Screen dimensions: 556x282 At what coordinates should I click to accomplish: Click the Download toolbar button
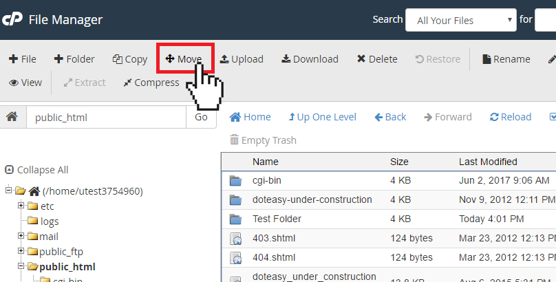pos(310,59)
